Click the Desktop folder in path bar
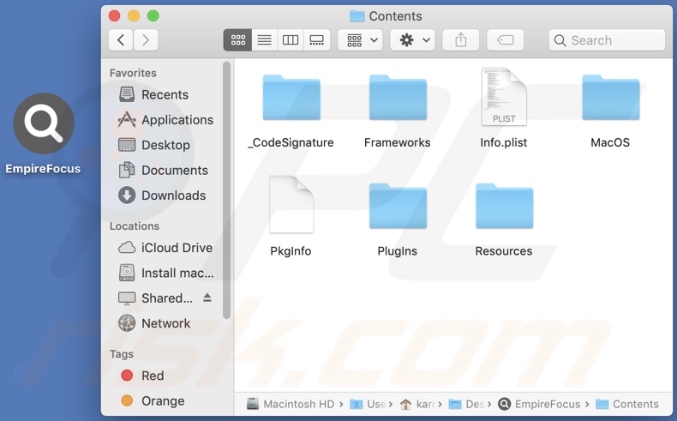Screen dimensions: 677x421 pyautogui.click(x=467, y=404)
